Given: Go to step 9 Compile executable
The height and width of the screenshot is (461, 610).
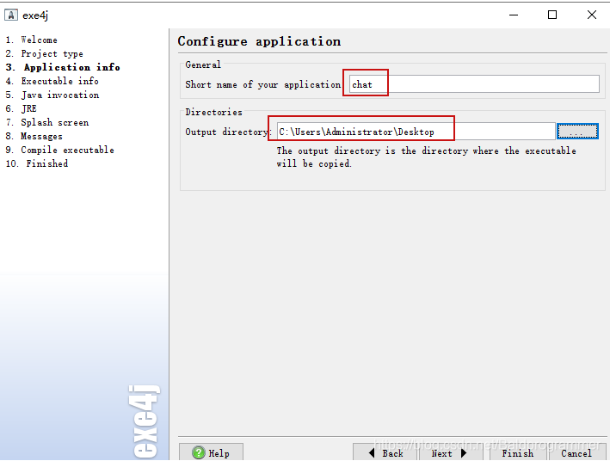Looking at the screenshot, I should click(60, 150).
